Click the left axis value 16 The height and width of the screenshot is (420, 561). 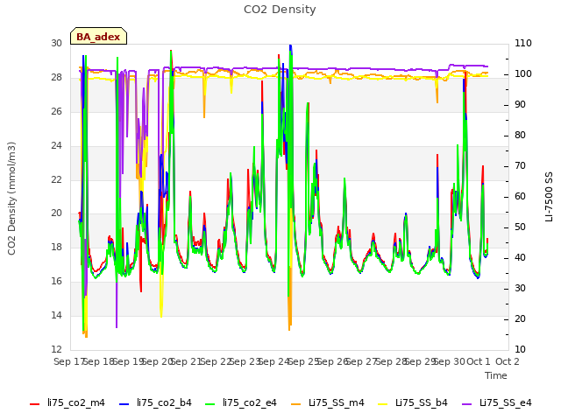(56, 282)
